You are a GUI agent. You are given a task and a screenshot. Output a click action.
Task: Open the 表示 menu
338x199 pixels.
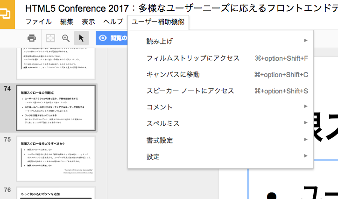pyautogui.click(x=88, y=22)
